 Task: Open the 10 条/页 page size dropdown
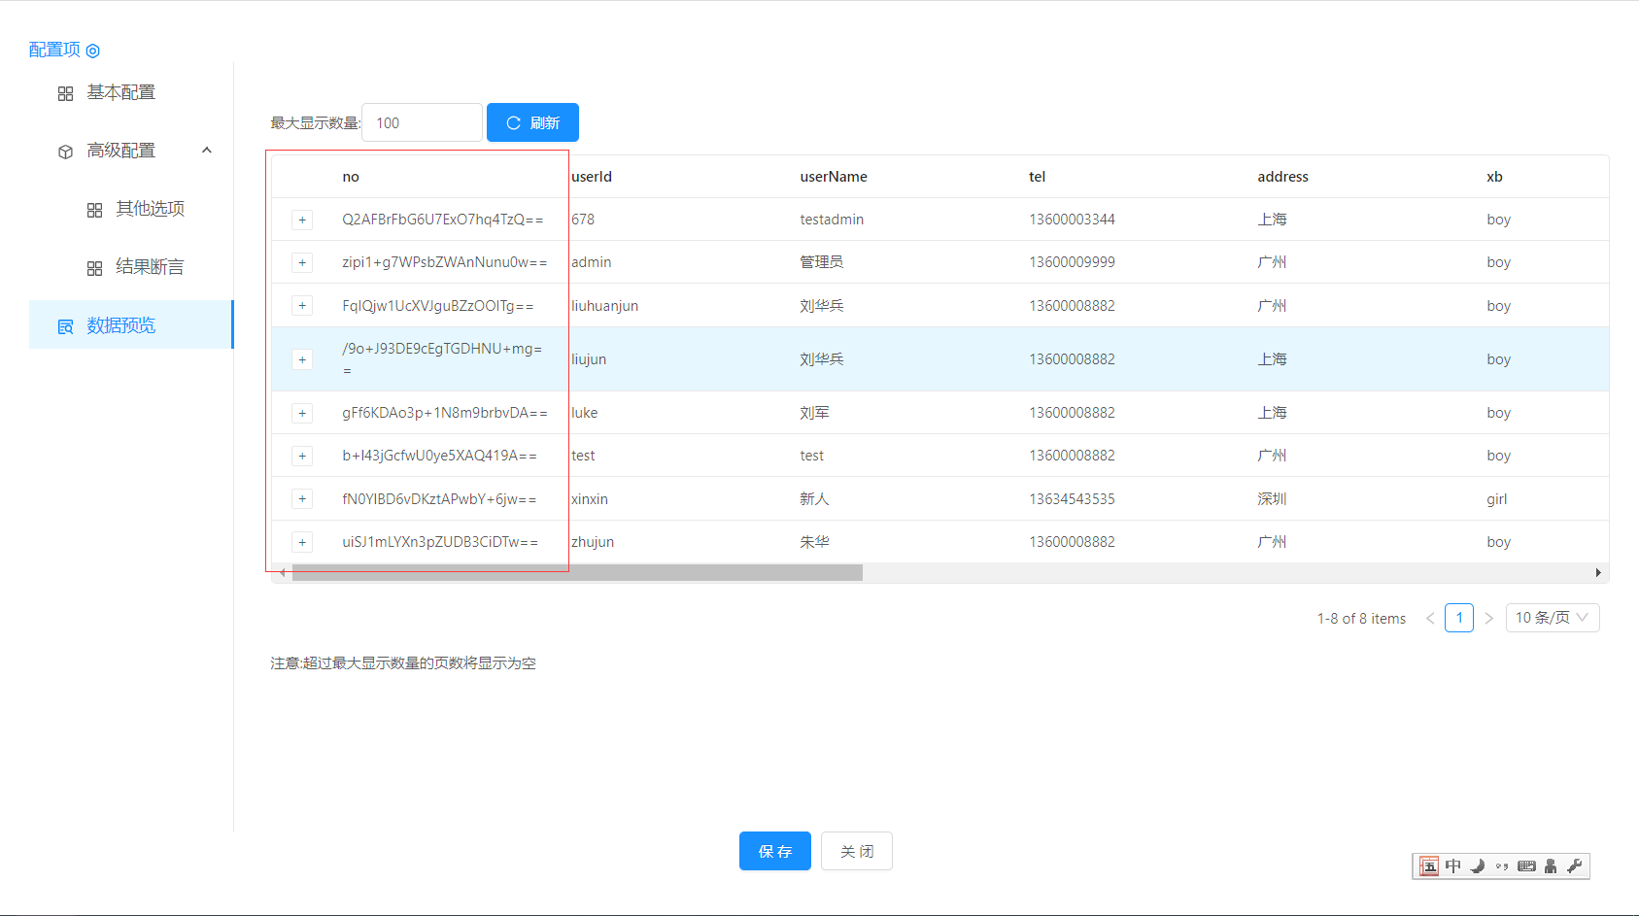coord(1552,618)
